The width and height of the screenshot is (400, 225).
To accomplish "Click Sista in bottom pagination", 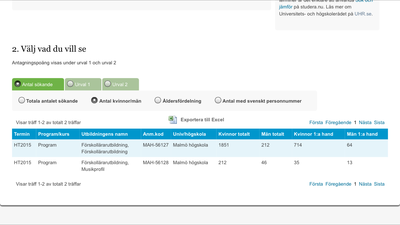I will (379, 184).
